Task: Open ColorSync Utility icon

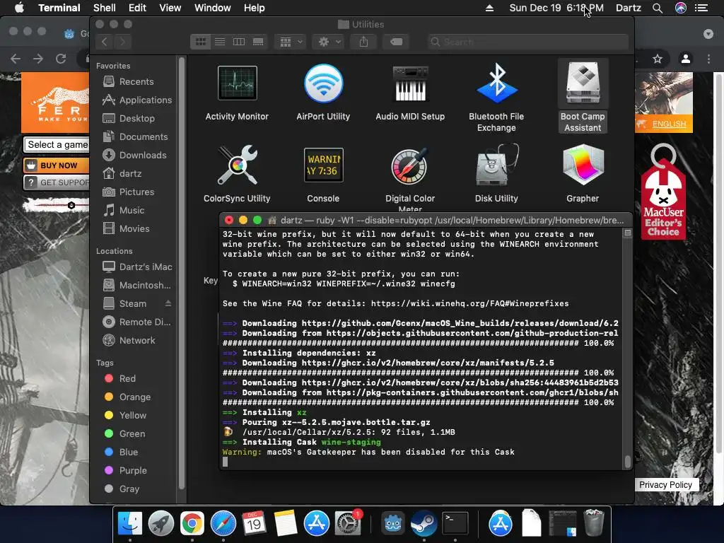Action: pos(238,165)
